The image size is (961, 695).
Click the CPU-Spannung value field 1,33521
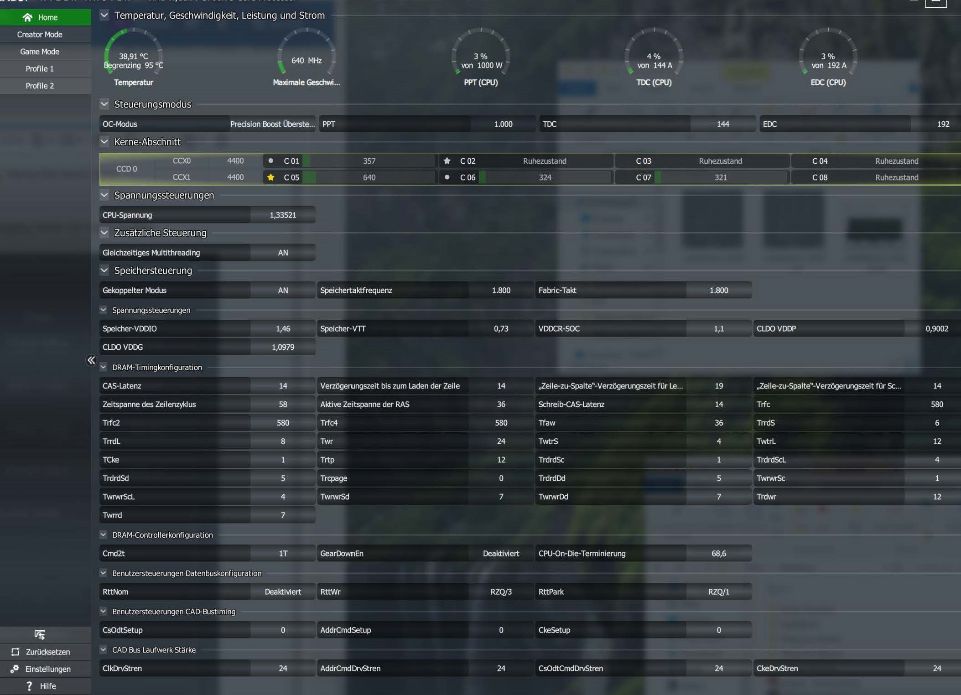click(x=283, y=215)
